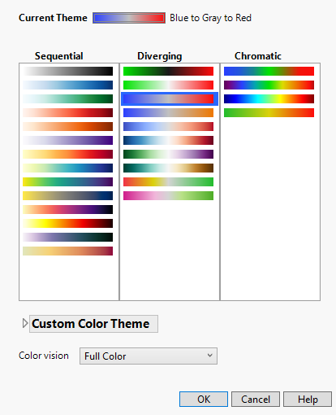Click the 'Color vision' label
The width and height of the screenshot is (336, 415).
pos(44,356)
